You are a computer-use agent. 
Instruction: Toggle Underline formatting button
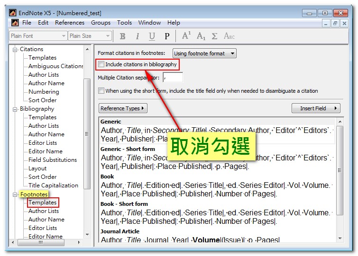click(x=152, y=36)
